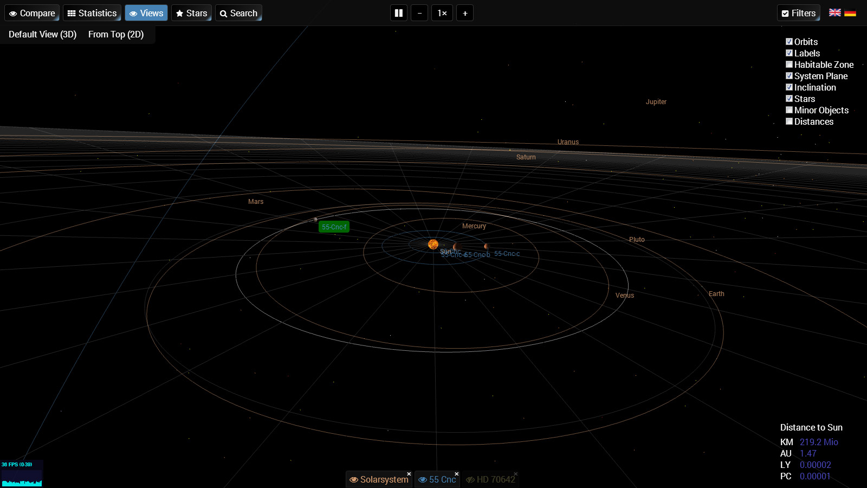Select the Mercury label

click(x=474, y=226)
